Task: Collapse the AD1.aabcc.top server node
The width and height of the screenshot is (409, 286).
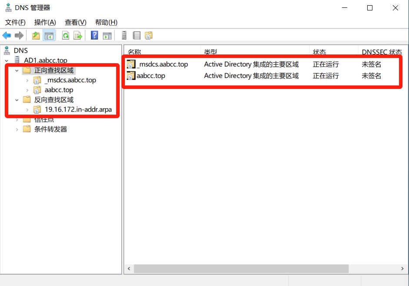Action: (x=7, y=61)
